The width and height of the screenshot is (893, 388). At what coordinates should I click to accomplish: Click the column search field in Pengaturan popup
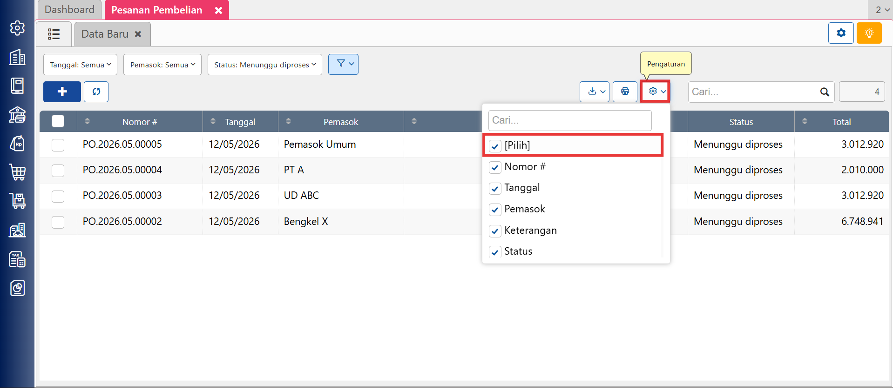570,120
